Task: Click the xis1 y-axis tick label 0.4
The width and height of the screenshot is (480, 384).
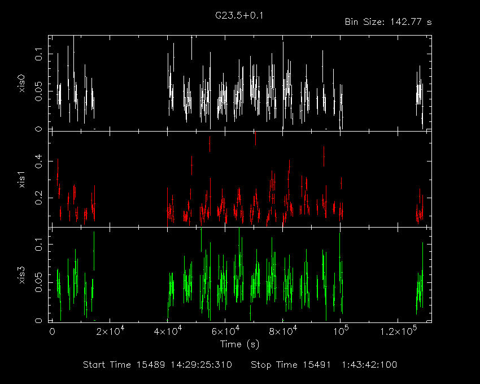Action: [x=39, y=161]
